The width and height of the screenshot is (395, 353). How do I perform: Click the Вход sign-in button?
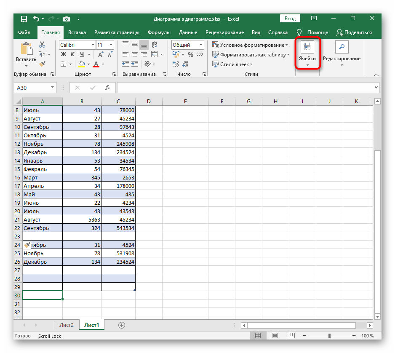pyautogui.click(x=290, y=19)
